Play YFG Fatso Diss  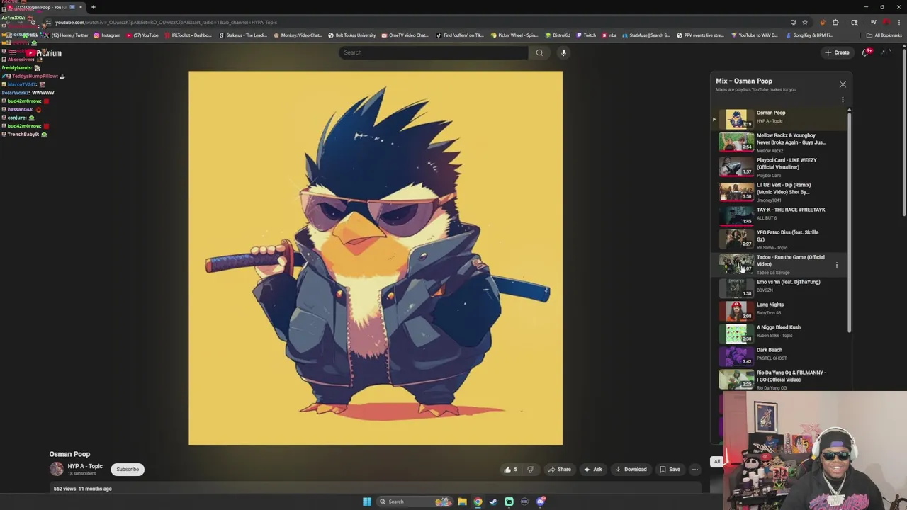[779, 239]
